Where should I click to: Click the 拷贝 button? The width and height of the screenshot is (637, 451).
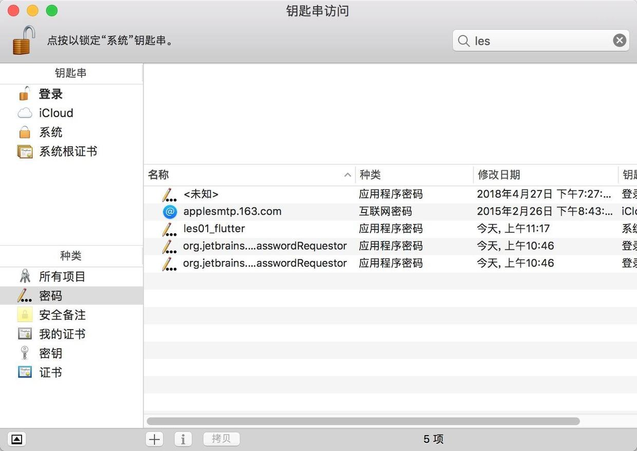coord(221,439)
